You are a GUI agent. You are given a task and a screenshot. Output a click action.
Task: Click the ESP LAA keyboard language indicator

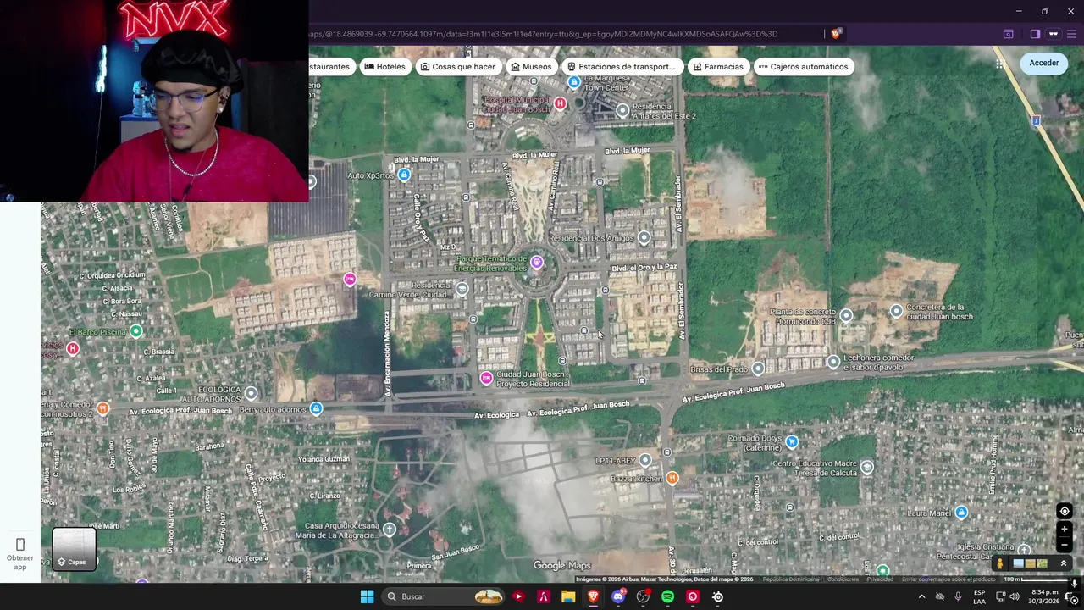pos(979,596)
